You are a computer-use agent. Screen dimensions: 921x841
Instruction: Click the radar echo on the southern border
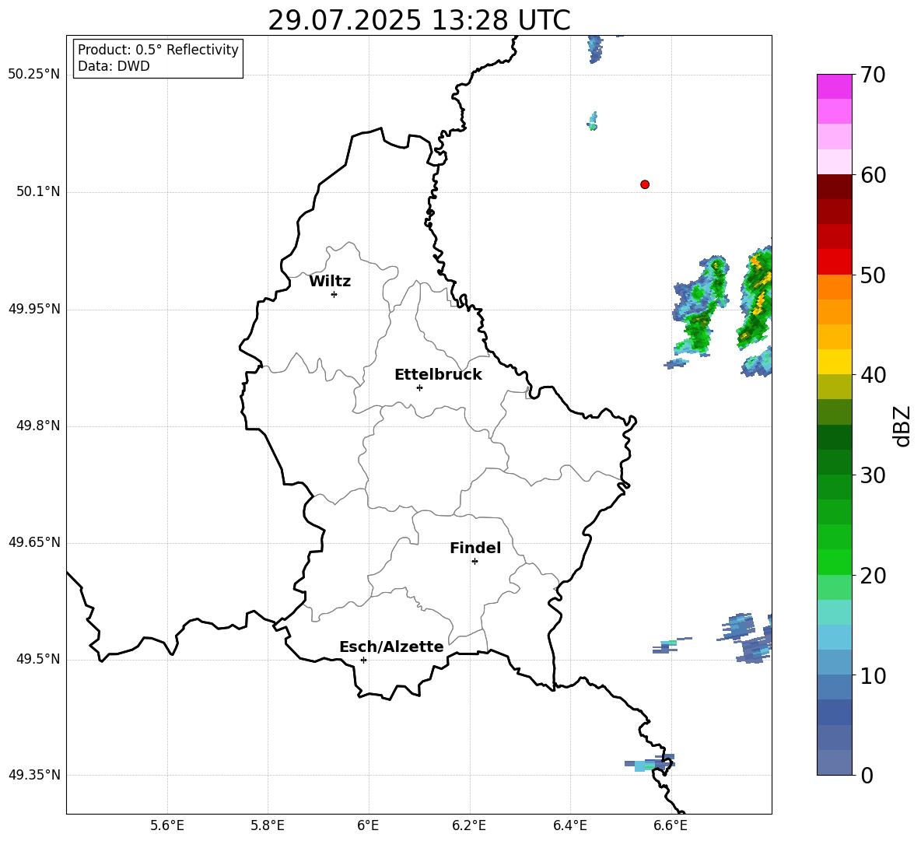[651, 763]
